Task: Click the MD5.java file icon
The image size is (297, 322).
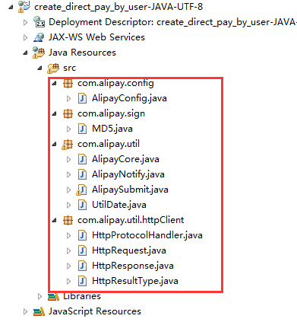Action: coord(82,129)
